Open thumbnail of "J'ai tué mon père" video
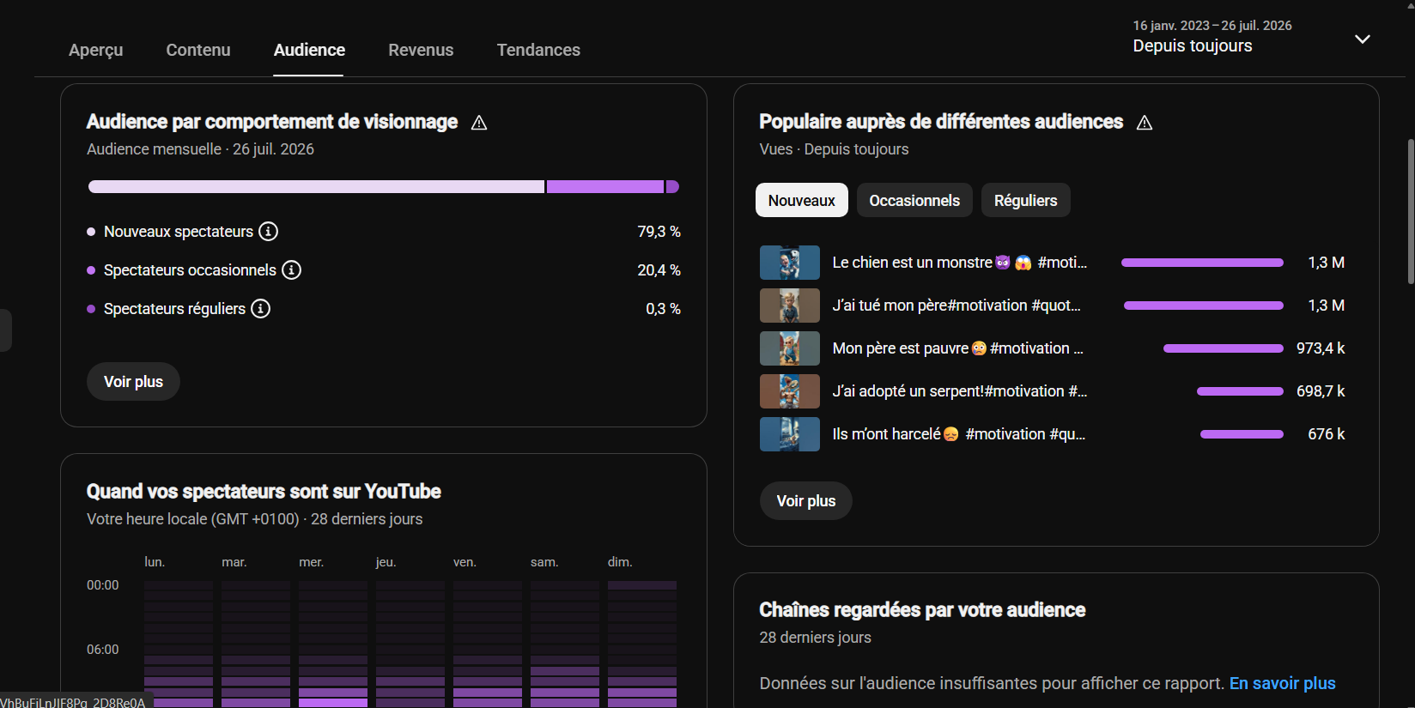Screen dimensions: 1415x708 (790, 306)
